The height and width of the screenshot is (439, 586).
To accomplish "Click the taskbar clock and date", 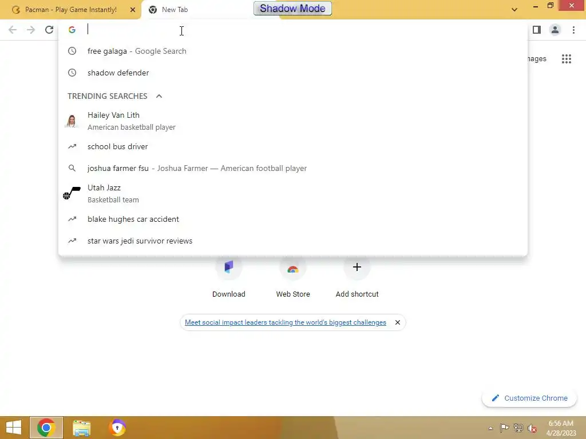I will point(561,428).
